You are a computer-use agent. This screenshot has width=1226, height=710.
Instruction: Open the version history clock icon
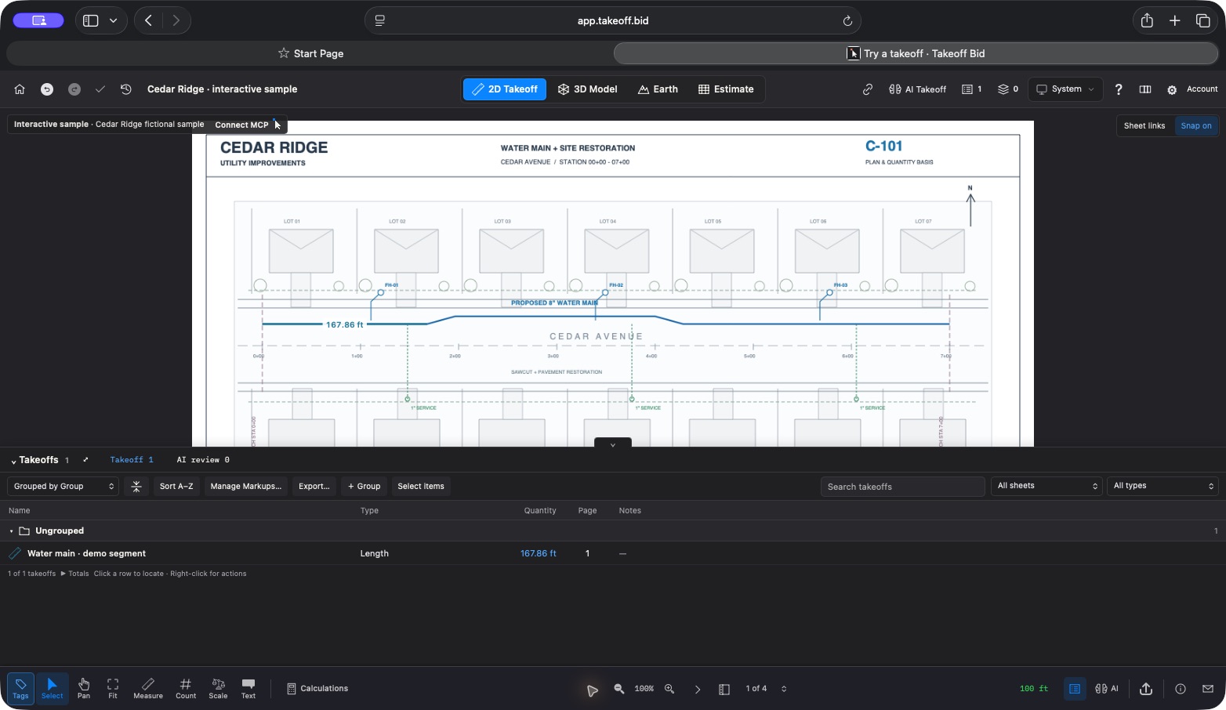126,89
